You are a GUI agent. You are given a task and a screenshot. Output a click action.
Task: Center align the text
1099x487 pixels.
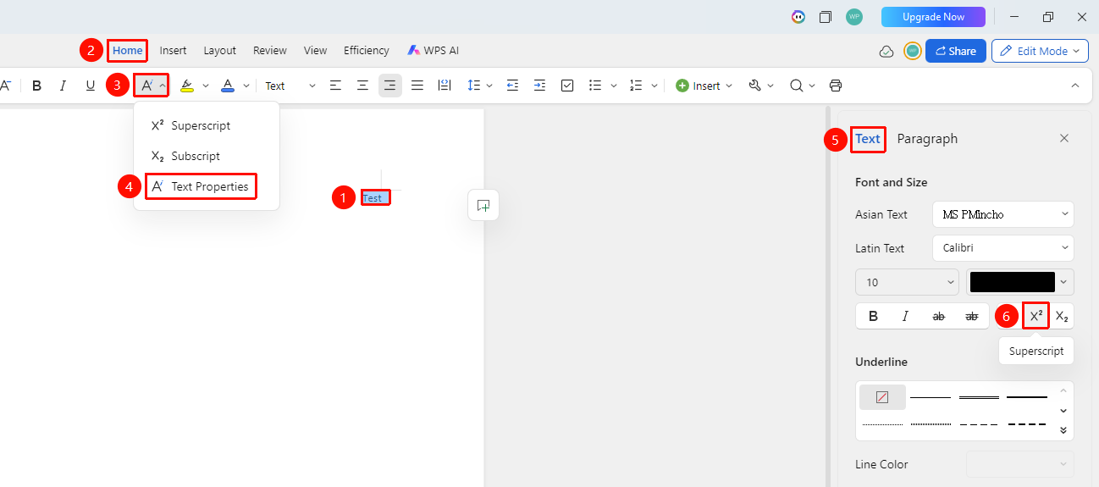point(363,86)
